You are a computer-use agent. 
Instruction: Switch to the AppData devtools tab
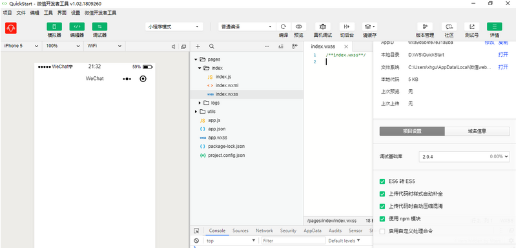click(x=313, y=231)
